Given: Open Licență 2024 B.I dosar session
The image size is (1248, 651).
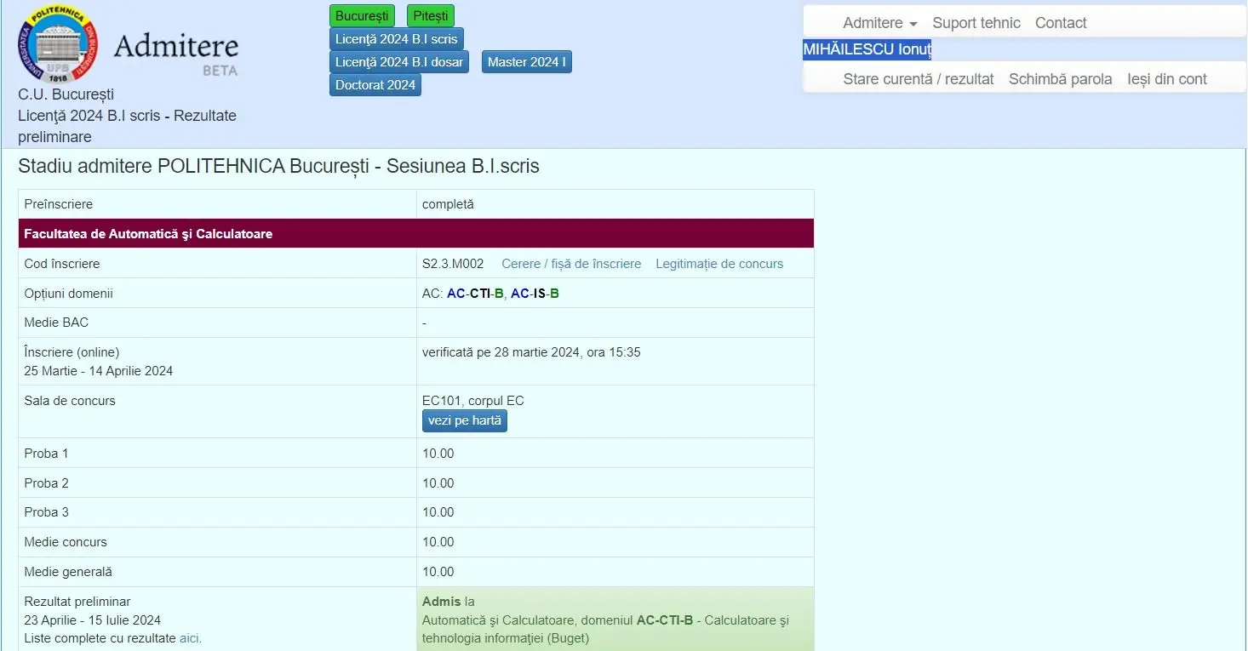Looking at the screenshot, I should (399, 62).
